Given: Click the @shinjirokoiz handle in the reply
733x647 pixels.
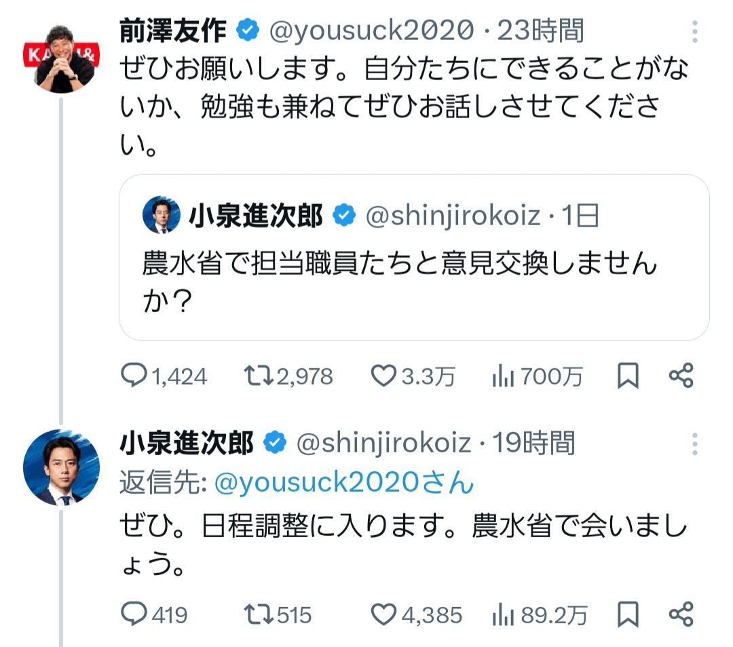Looking at the screenshot, I should click(384, 443).
